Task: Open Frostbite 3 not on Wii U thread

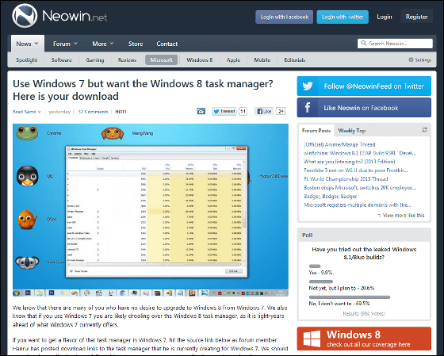Action: [356, 170]
